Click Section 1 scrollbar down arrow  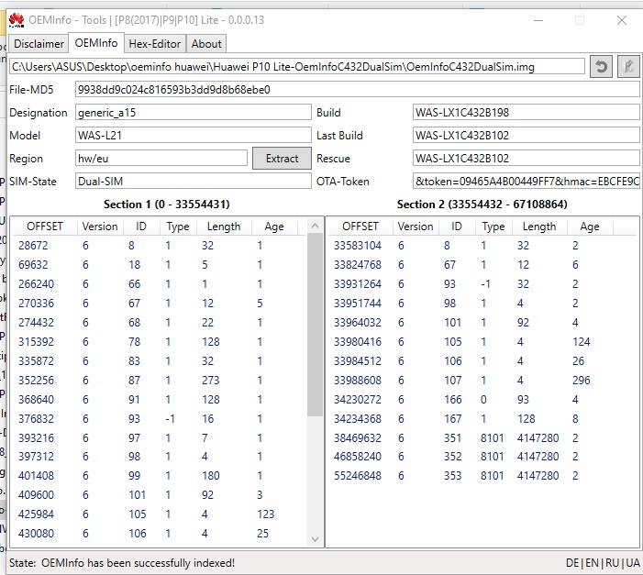coord(315,539)
